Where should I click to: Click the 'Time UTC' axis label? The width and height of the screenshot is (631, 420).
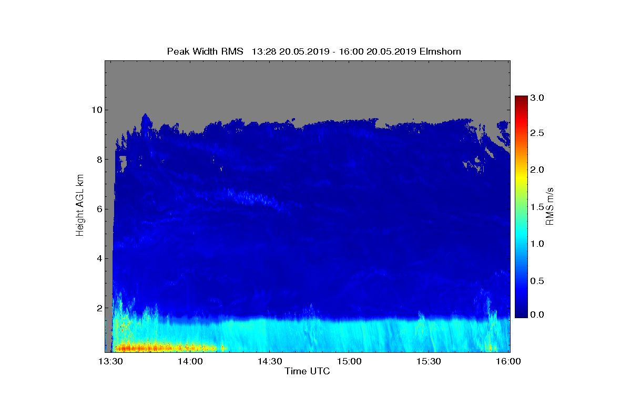[x=307, y=372]
